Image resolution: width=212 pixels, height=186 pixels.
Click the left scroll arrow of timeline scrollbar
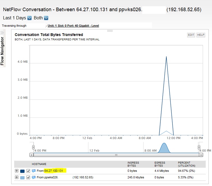tap(31, 155)
